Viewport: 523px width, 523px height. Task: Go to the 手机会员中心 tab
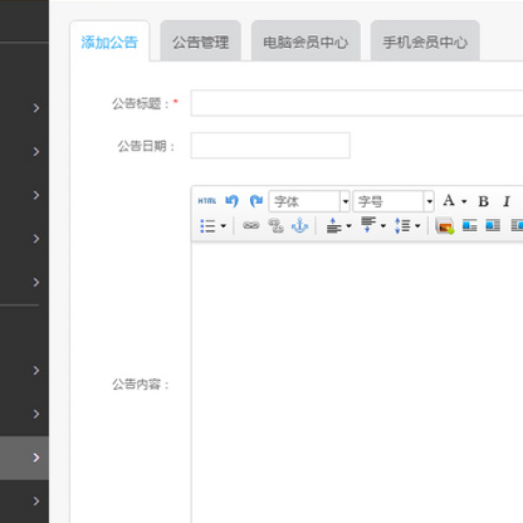(x=425, y=42)
